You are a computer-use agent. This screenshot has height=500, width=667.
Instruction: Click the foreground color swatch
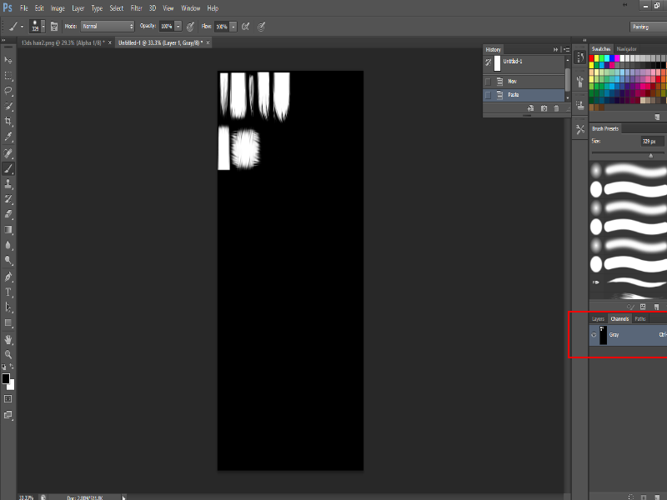pos(6,378)
